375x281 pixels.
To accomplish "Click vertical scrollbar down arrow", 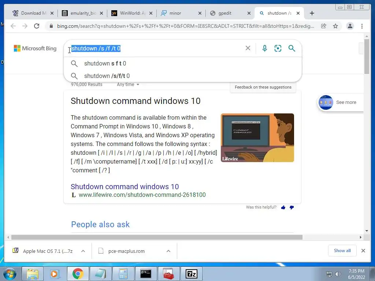I will [x=367, y=231].
